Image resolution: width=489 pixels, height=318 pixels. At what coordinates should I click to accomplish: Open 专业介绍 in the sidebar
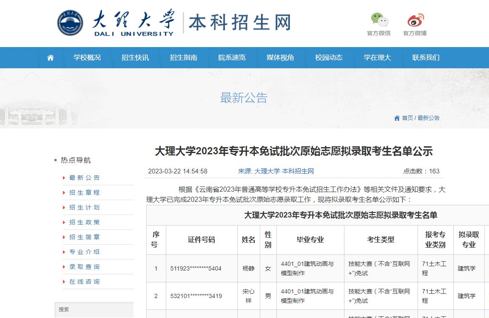[x=85, y=252]
